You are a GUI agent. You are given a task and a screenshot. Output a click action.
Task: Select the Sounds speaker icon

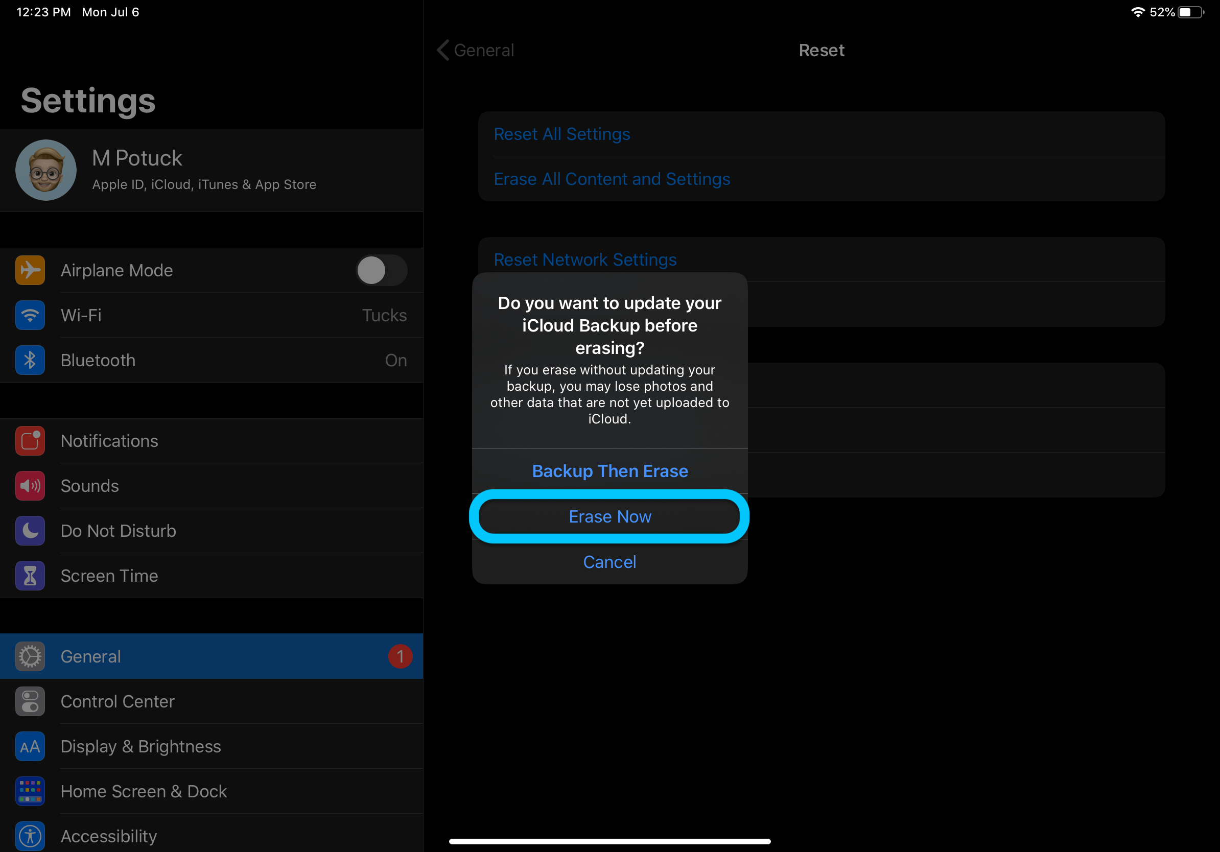pyautogui.click(x=30, y=485)
